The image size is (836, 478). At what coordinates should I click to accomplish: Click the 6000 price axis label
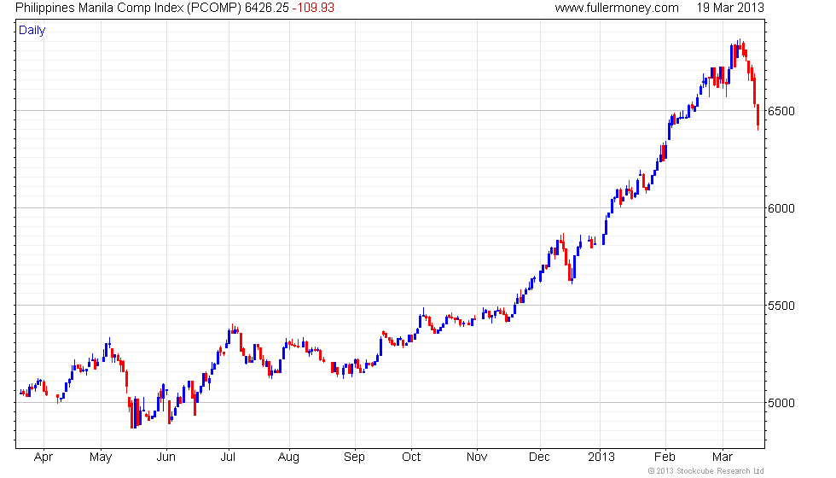781,208
